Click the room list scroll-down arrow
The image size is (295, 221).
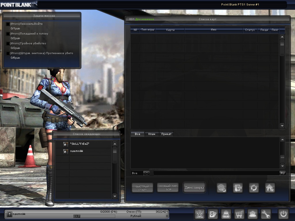pyautogui.click(x=282, y=125)
